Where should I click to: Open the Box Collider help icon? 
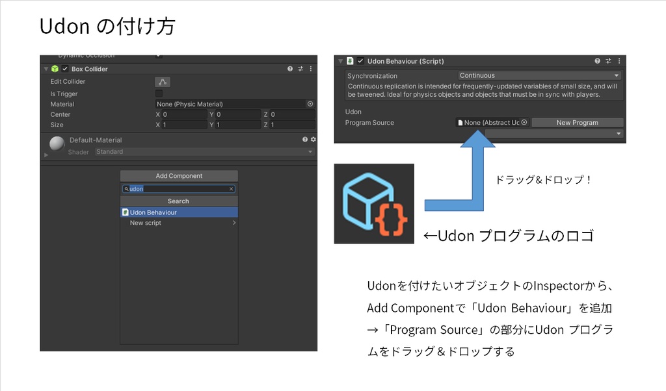(x=290, y=68)
